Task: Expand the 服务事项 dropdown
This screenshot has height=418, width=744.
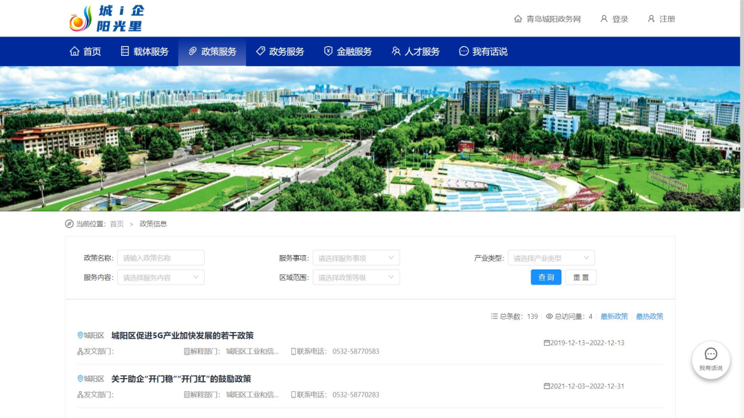Action: [x=355, y=258]
